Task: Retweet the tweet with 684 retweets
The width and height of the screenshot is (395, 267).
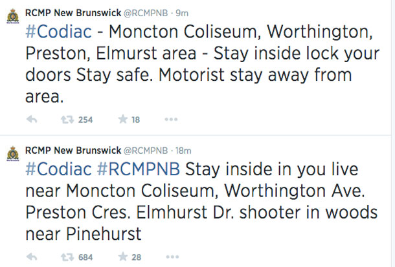Action: point(65,257)
